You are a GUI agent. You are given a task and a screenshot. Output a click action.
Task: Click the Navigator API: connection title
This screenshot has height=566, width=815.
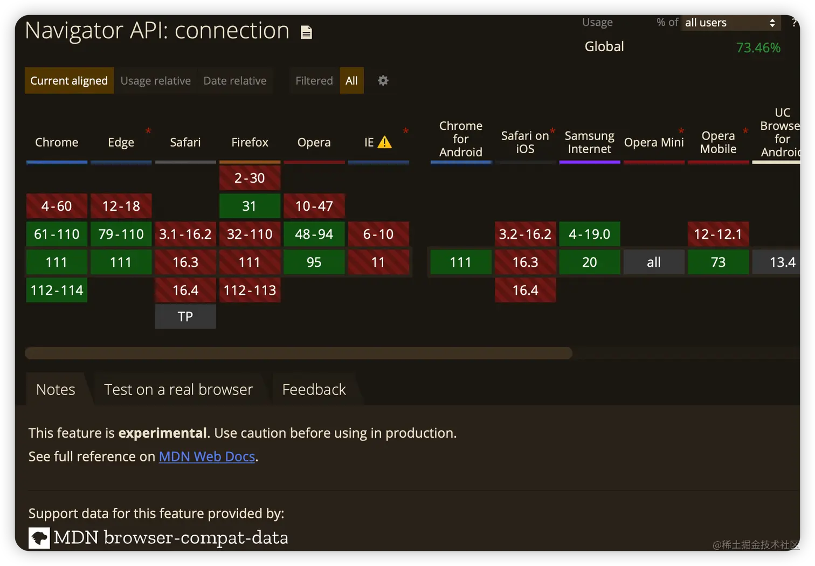click(x=157, y=31)
